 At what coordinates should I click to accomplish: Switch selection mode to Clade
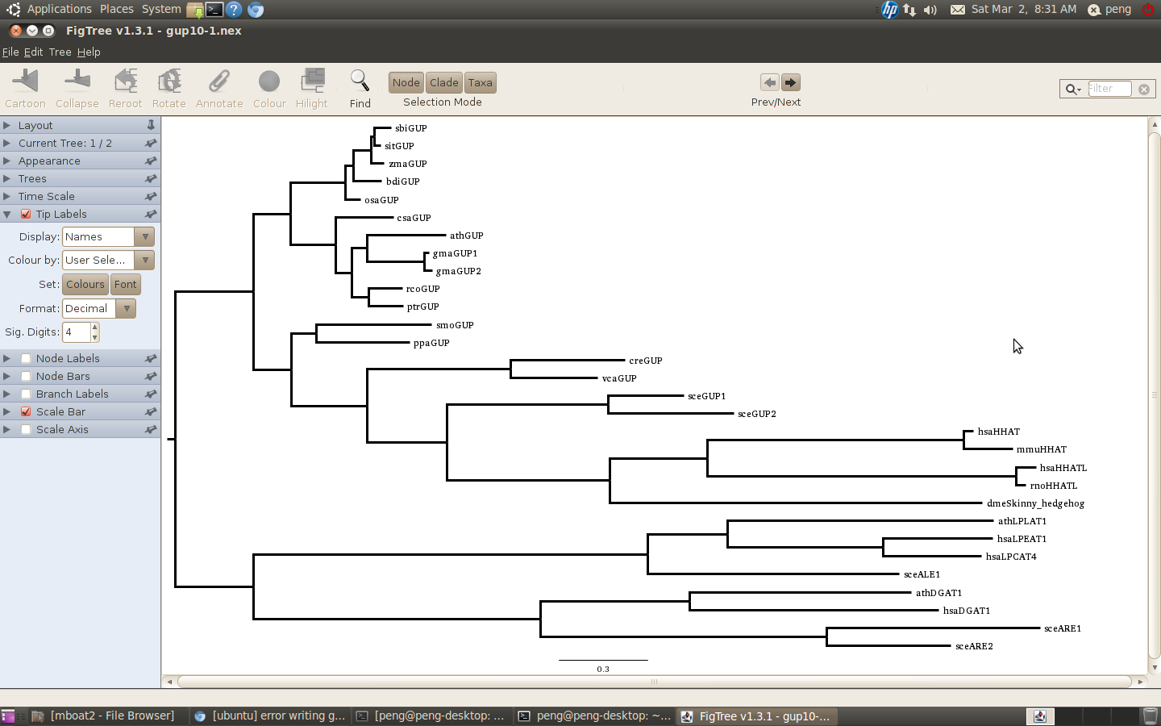tap(443, 83)
